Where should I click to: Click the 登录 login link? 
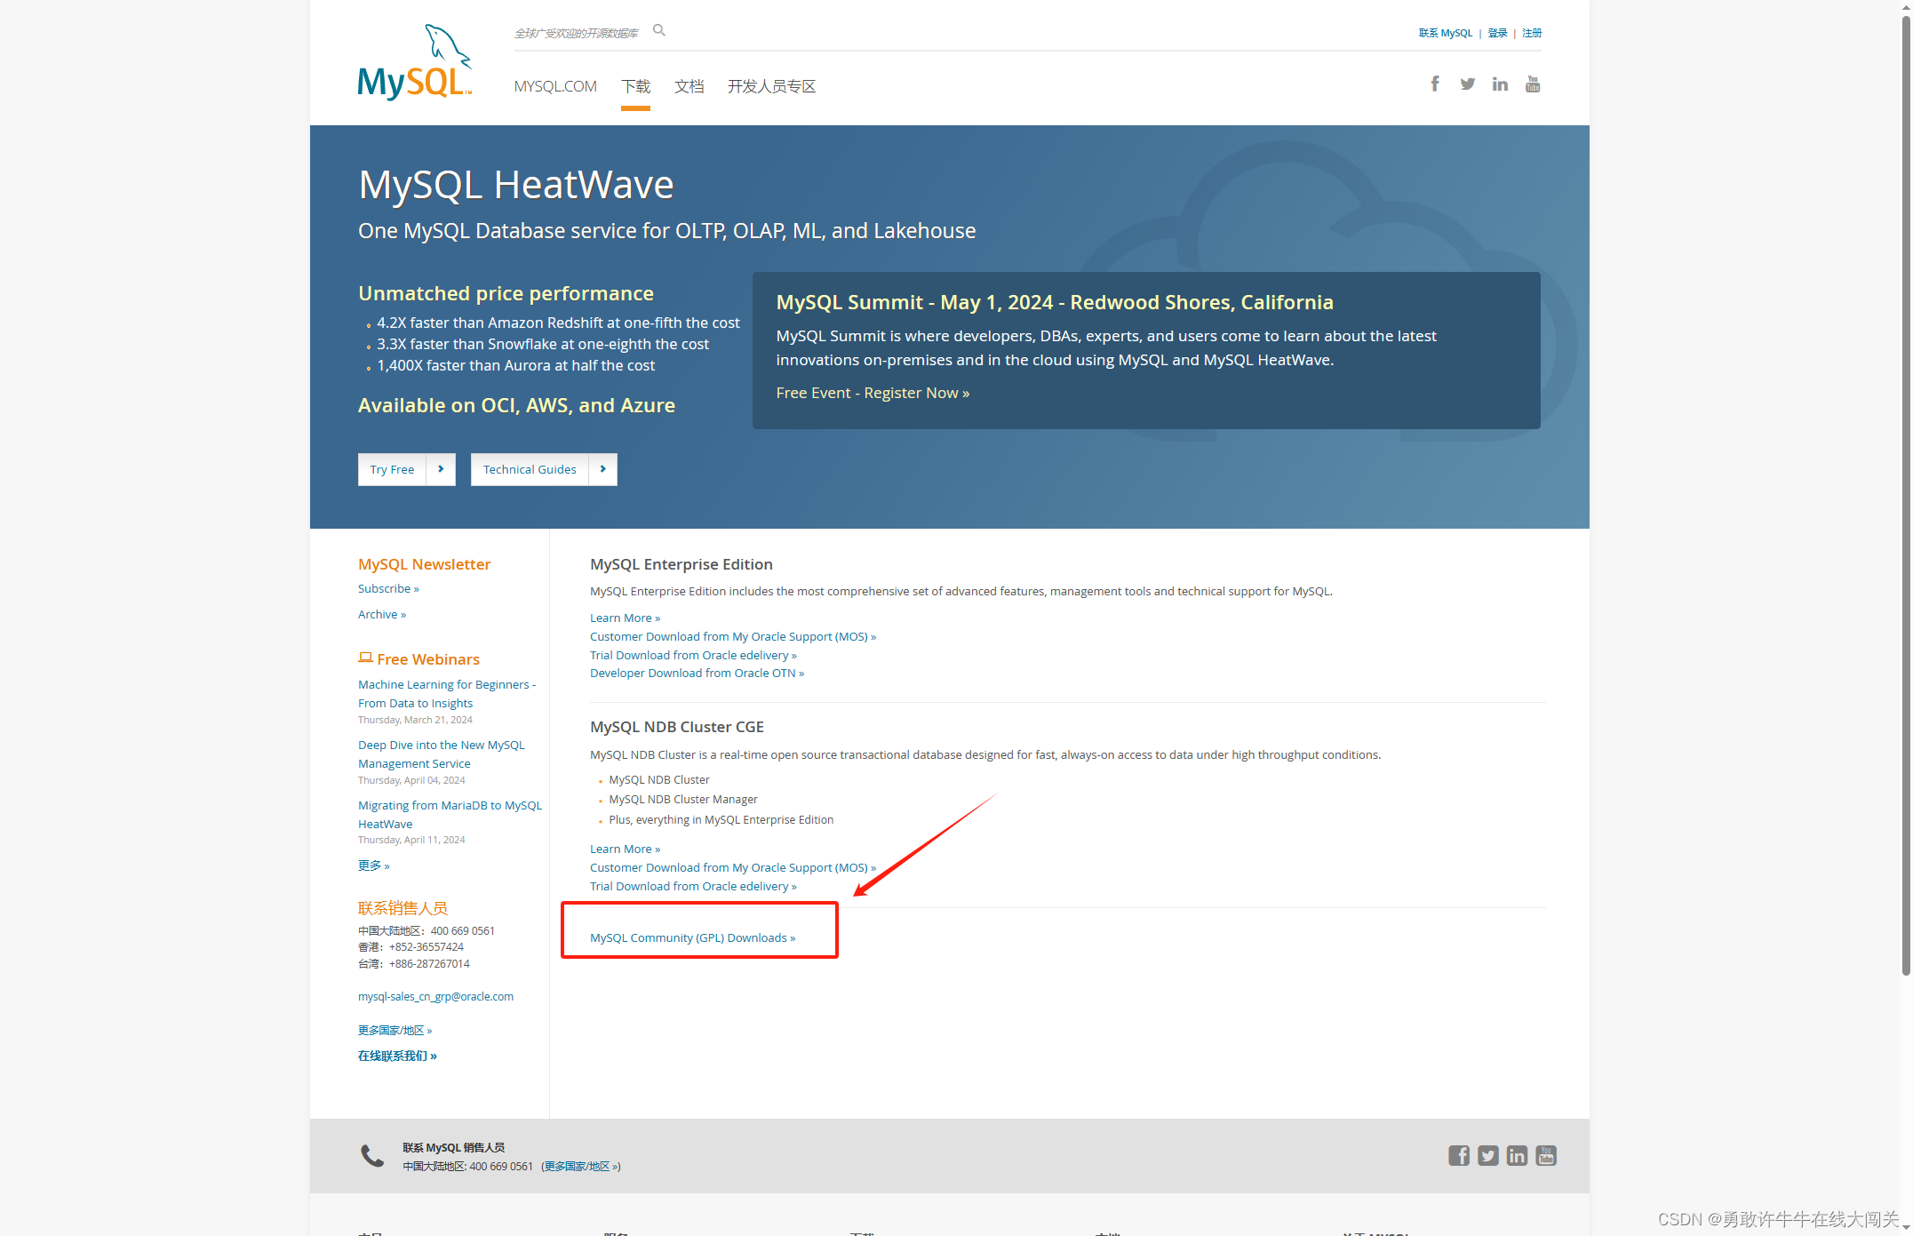tap(1497, 33)
